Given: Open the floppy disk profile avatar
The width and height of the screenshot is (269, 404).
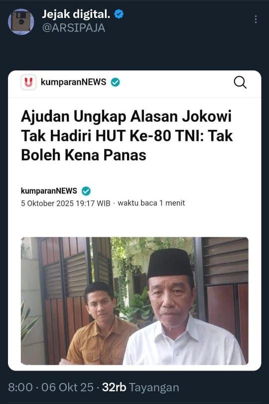Looking at the screenshot, I should 21,21.
